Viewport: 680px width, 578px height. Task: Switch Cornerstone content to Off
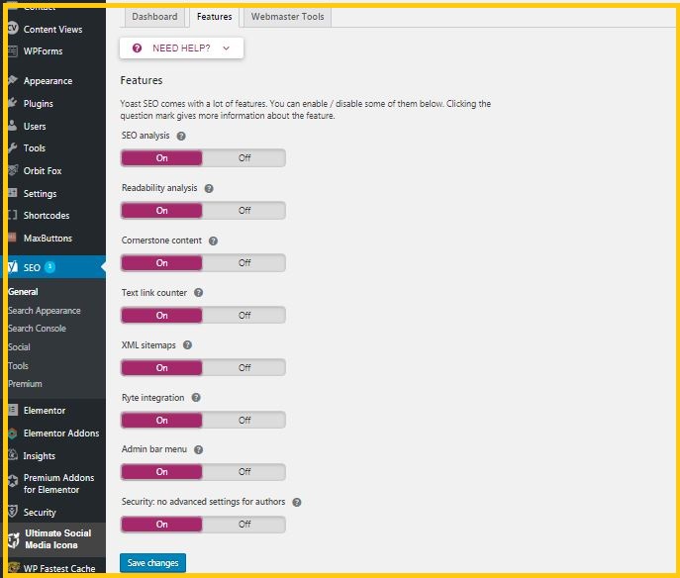tap(244, 262)
